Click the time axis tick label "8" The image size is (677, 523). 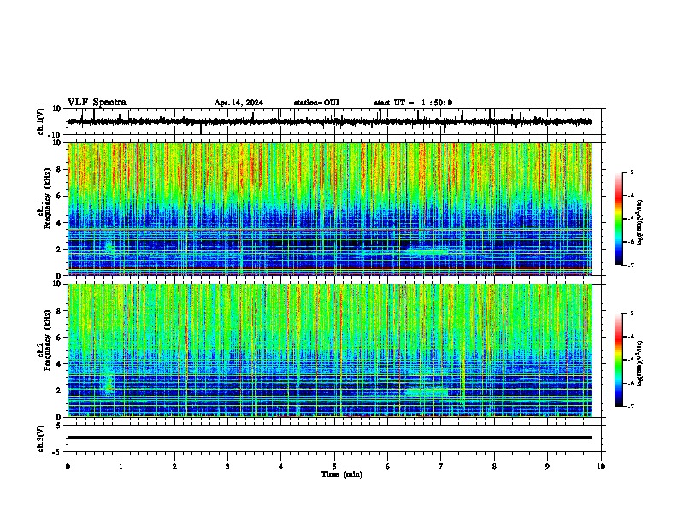pos(494,467)
